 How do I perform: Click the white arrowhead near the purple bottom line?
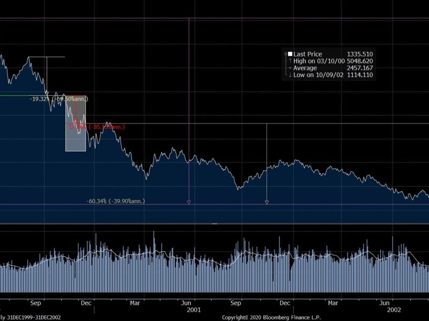pos(267,202)
